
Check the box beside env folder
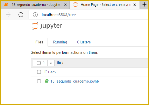39,72
